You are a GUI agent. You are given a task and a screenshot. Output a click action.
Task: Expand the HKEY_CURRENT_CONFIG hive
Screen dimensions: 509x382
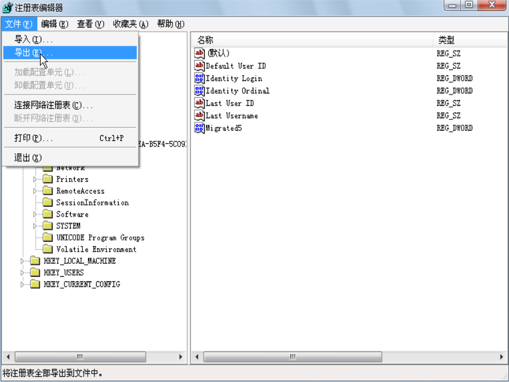tap(22, 285)
